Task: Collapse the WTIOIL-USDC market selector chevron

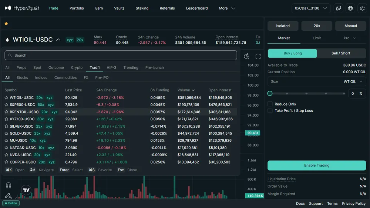Action: point(58,40)
